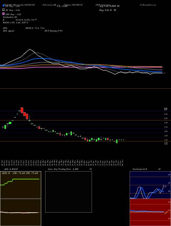Click the 1.62 price axis label
This screenshot has width=171, height=226.
pos(166,131)
